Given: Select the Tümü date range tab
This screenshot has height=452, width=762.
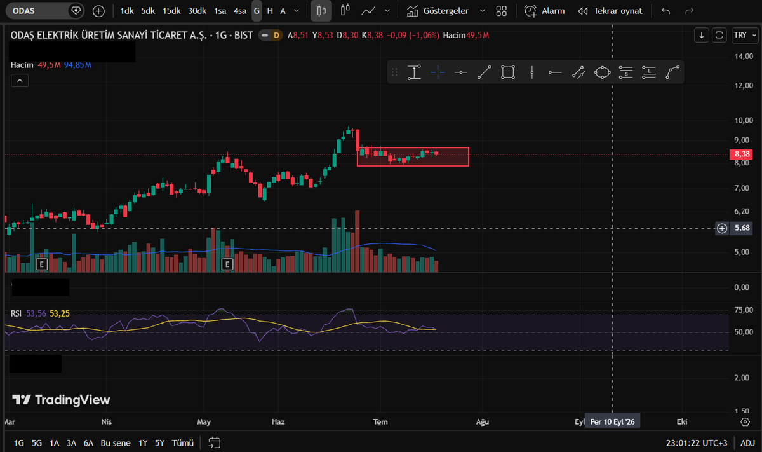Looking at the screenshot, I should pyautogui.click(x=183, y=442).
